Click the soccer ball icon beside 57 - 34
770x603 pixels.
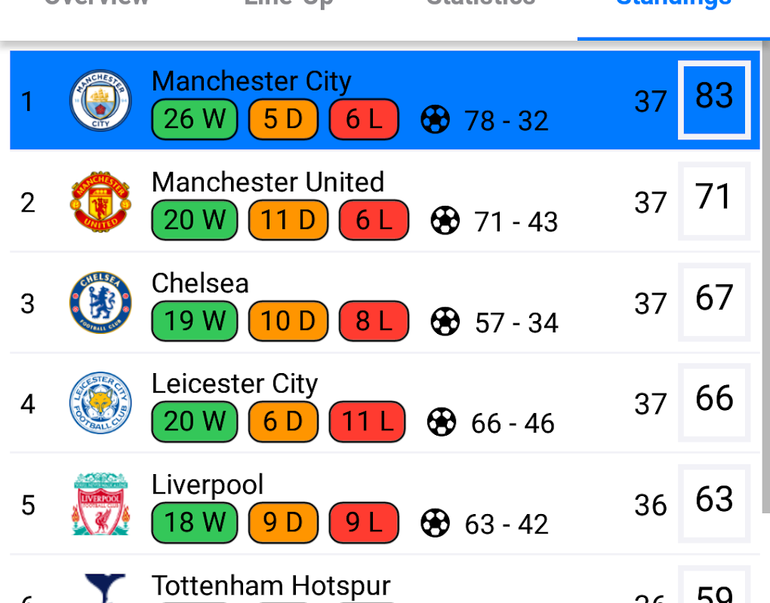(x=445, y=322)
